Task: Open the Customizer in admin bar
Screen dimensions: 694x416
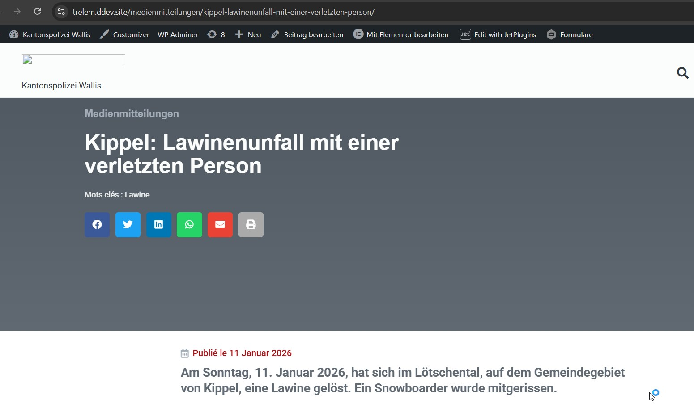Action: 125,34
